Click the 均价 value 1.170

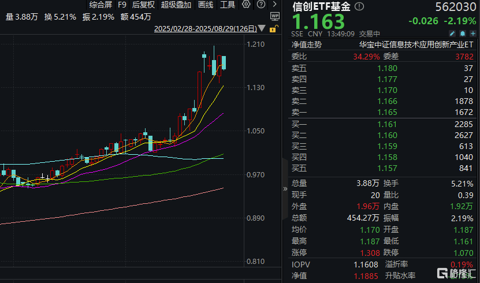[370, 230]
